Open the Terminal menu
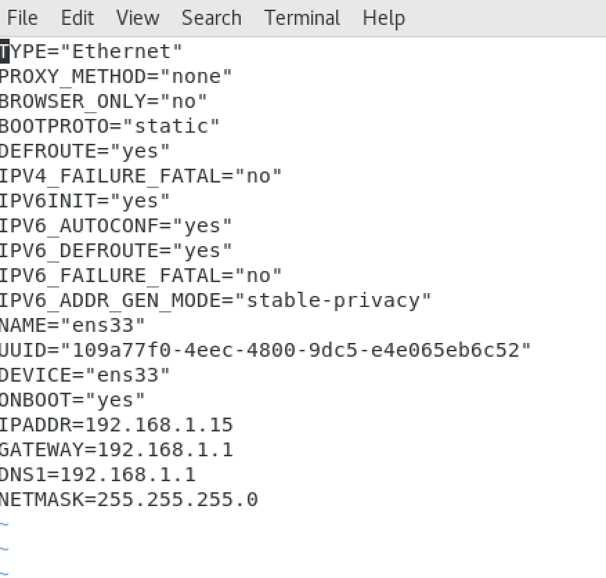Image resolution: width=606 pixels, height=578 pixels. pos(302,17)
